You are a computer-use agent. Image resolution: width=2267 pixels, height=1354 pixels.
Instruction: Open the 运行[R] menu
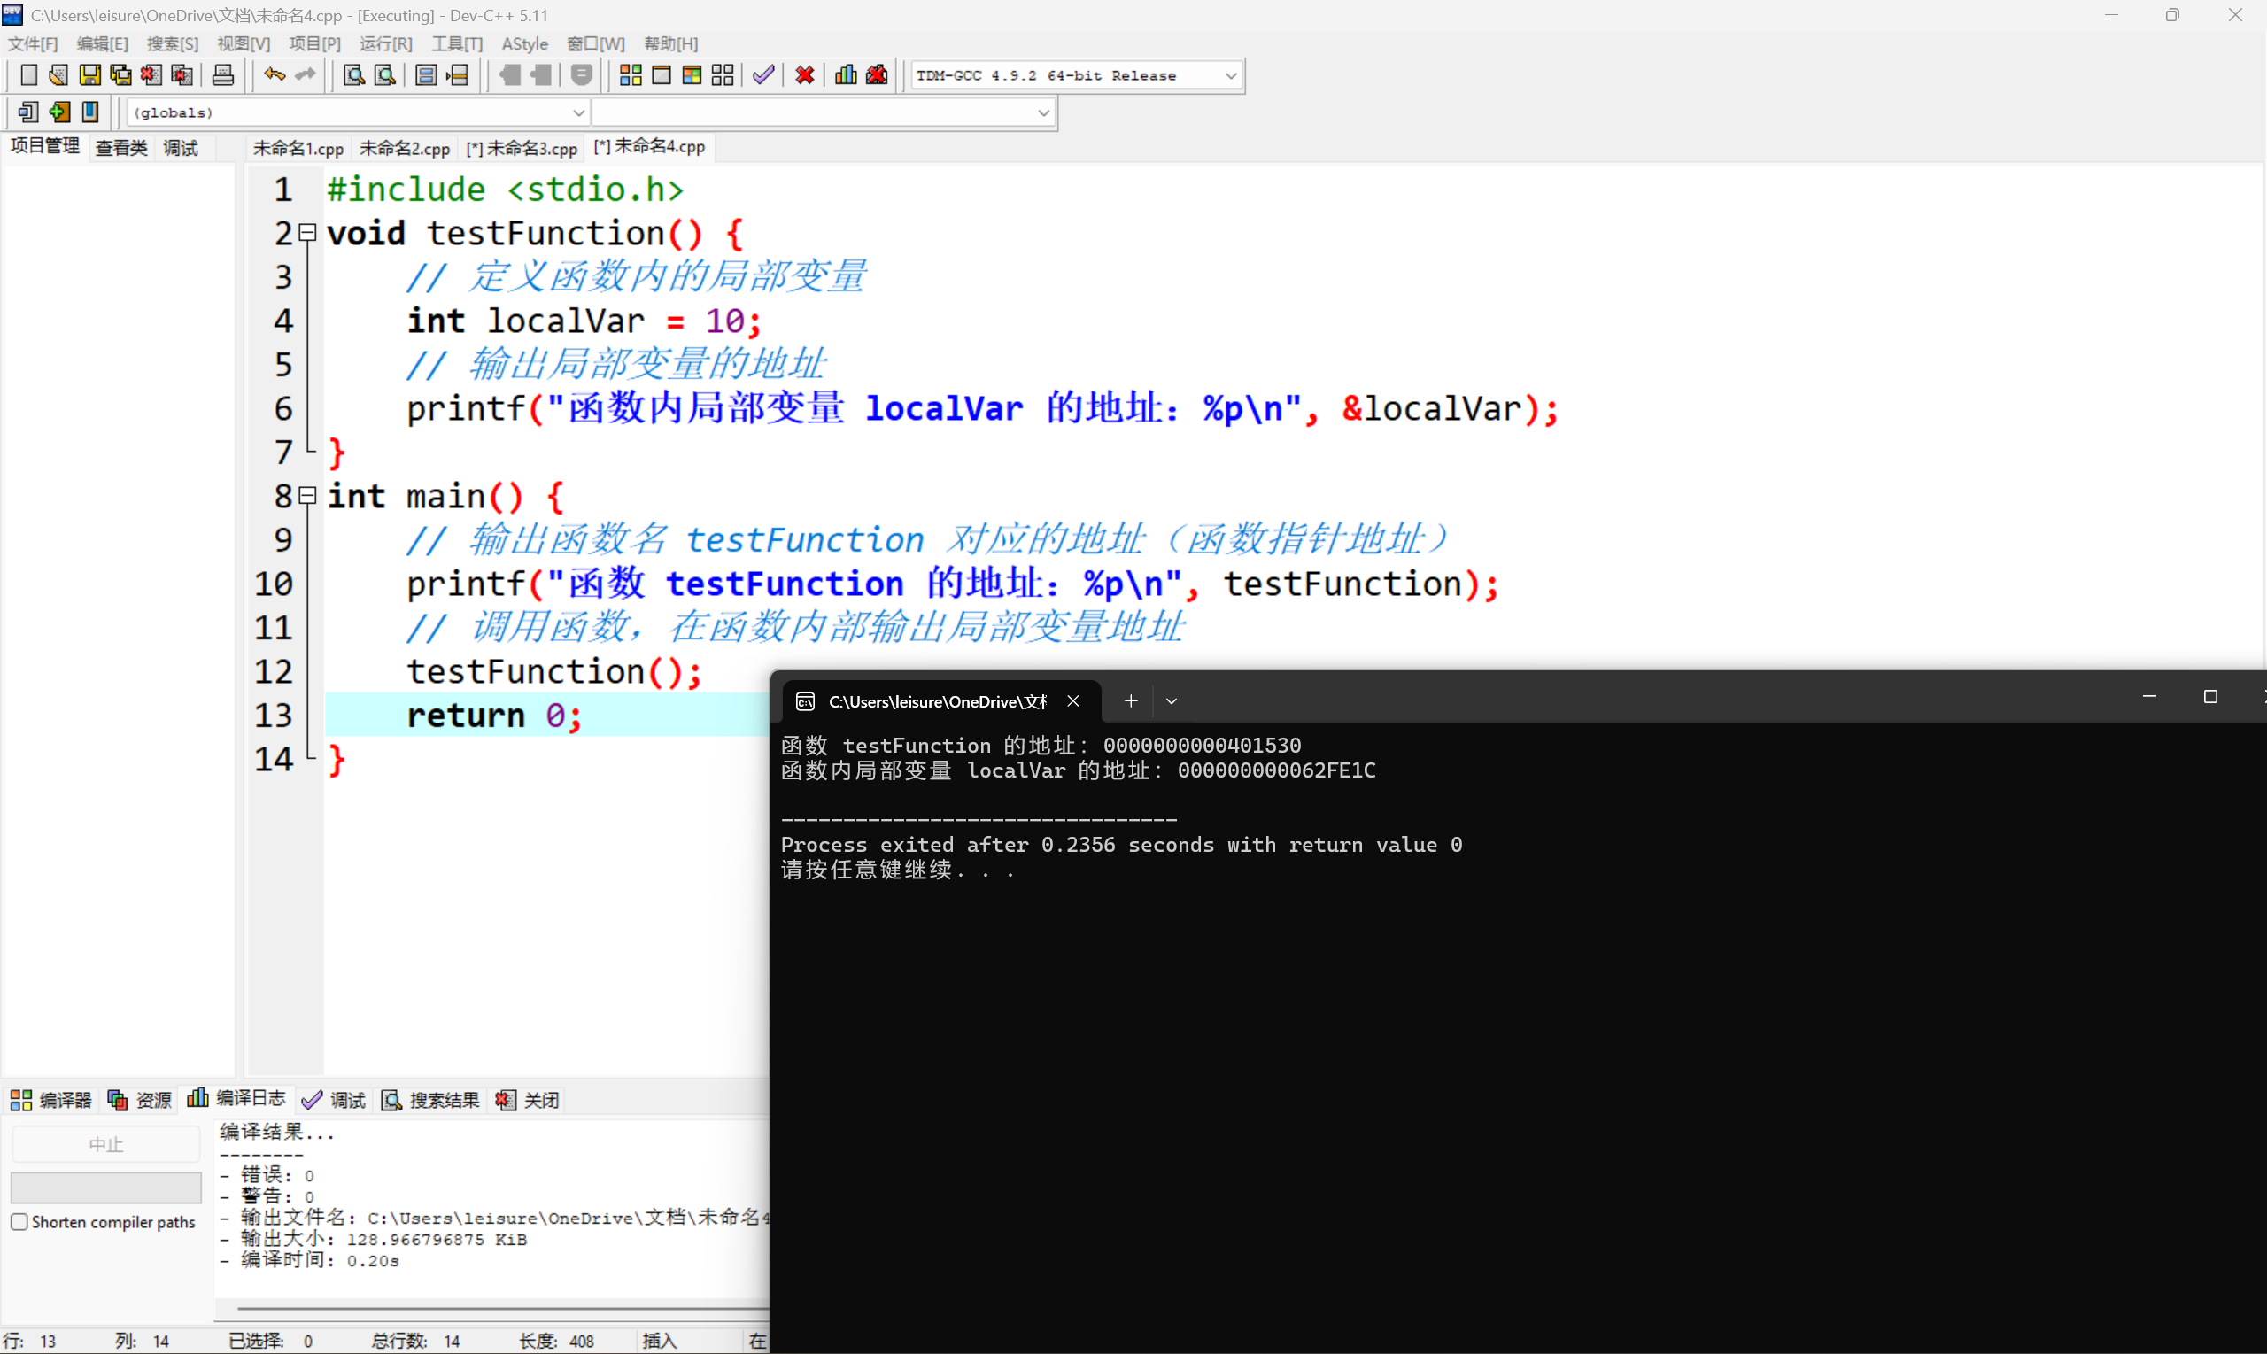[x=384, y=43]
